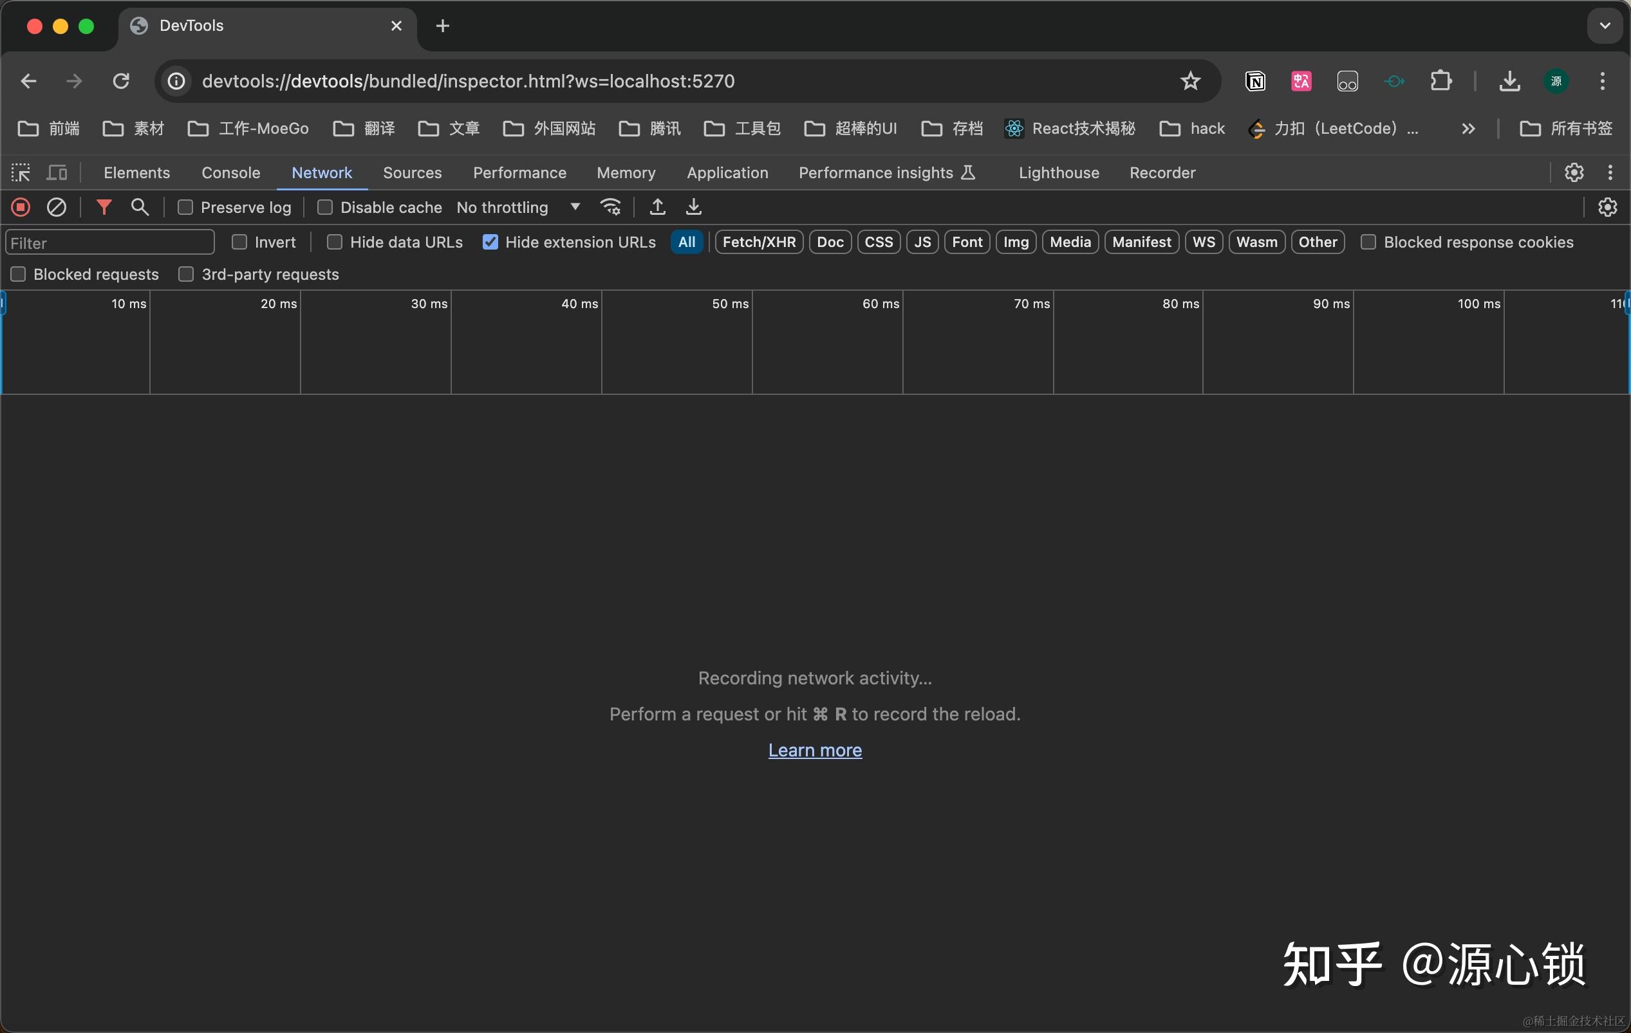Open 前端 bookmark folder

(x=49, y=129)
